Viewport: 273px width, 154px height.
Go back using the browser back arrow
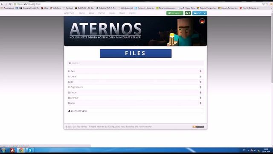click(2, 4)
